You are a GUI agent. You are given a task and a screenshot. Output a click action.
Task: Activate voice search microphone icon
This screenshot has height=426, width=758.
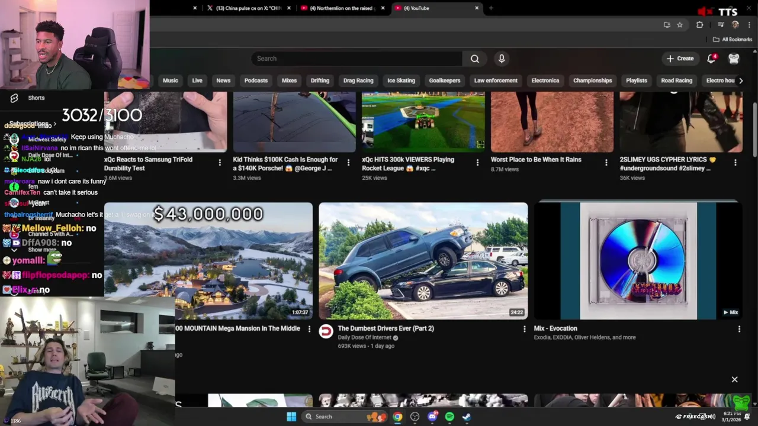(x=502, y=59)
